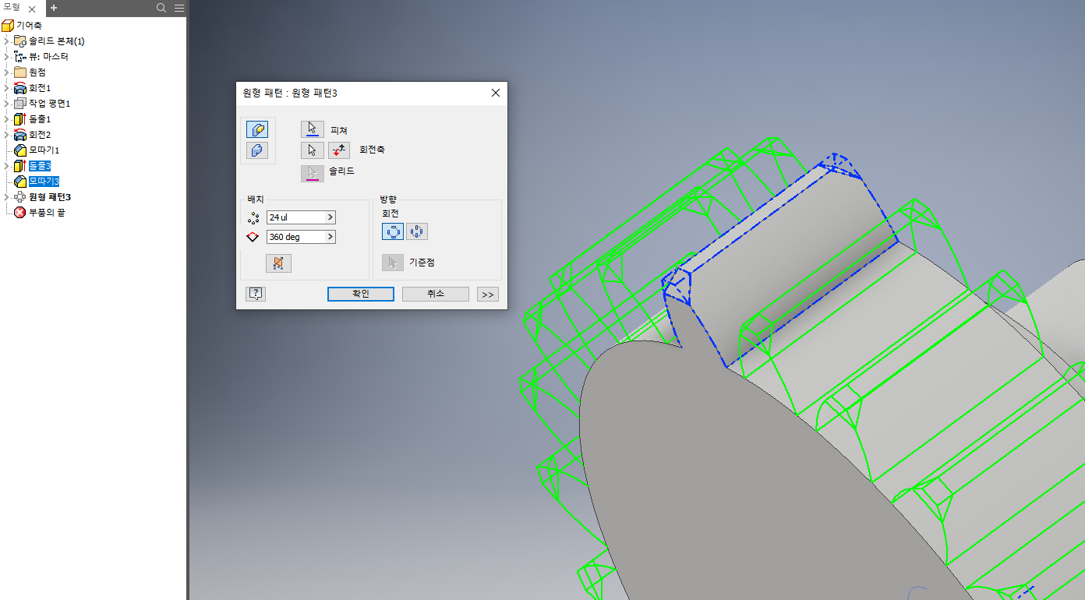The width and height of the screenshot is (1085, 600).
Task: Click the 회전축 axis selection arrow button
Action: point(313,150)
